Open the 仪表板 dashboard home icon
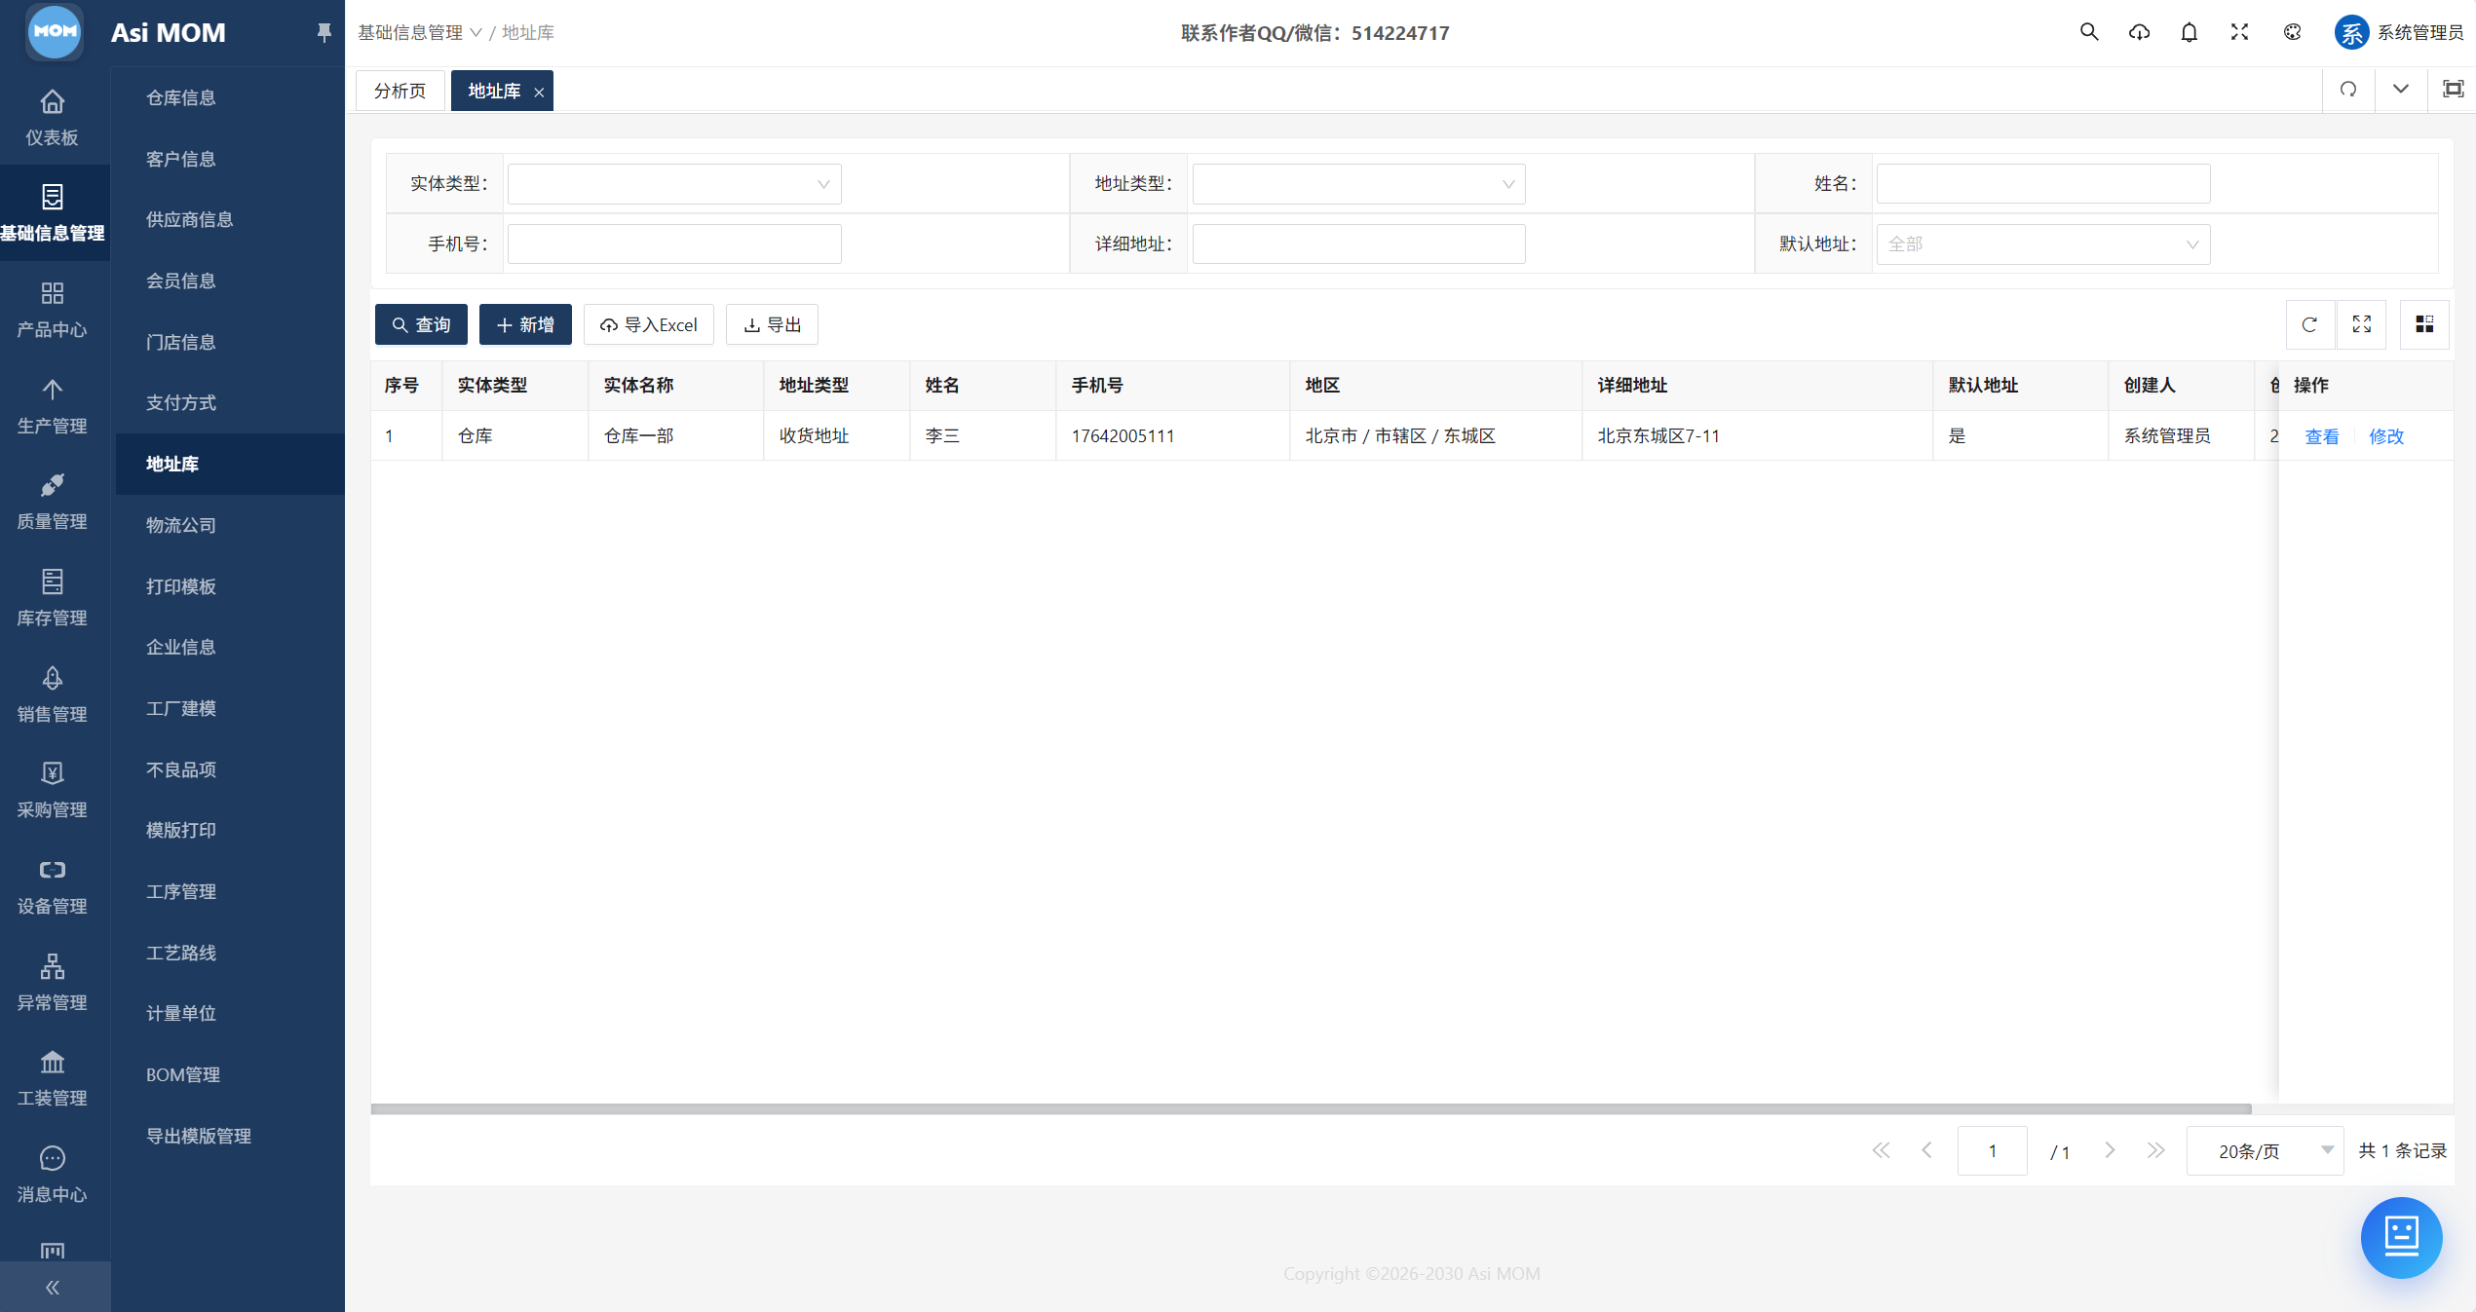The height and width of the screenshot is (1312, 2476). coord(53,101)
